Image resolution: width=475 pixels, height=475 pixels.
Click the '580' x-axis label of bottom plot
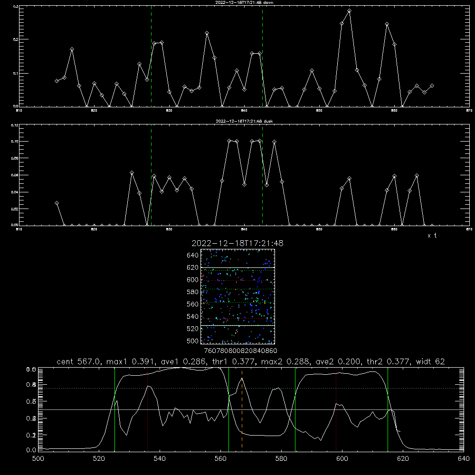pos(281,459)
